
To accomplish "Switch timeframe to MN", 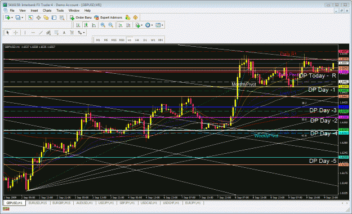I will (x=161, y=40).
